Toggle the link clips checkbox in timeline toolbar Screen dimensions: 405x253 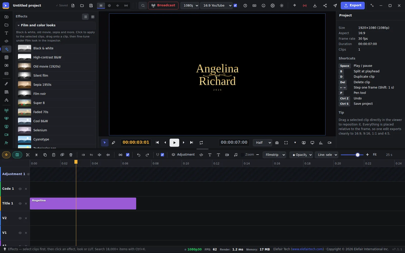[128, 155]
